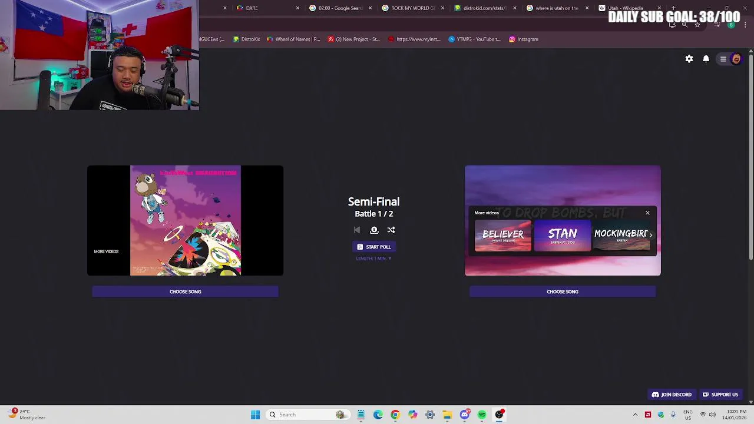Click the money donation icon under Battle 1 / 2
Screen dimensions: 754x424
tap(374, 230)
